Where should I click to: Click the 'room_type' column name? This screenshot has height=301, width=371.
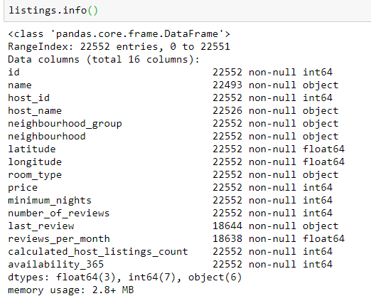click(35, 175)
